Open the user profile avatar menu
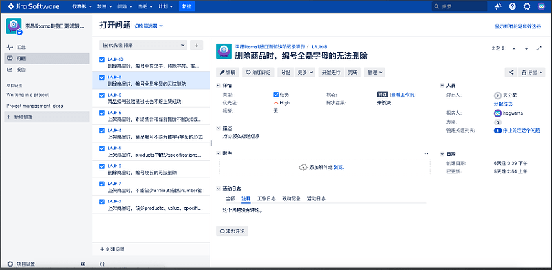The image size is (552, 270). 541,6
